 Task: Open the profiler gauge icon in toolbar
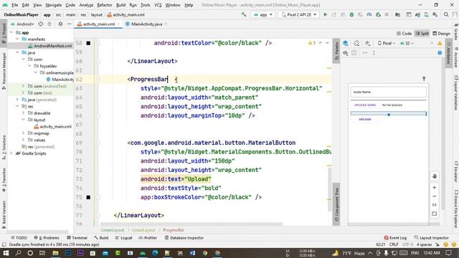click(x=369, y=14)
